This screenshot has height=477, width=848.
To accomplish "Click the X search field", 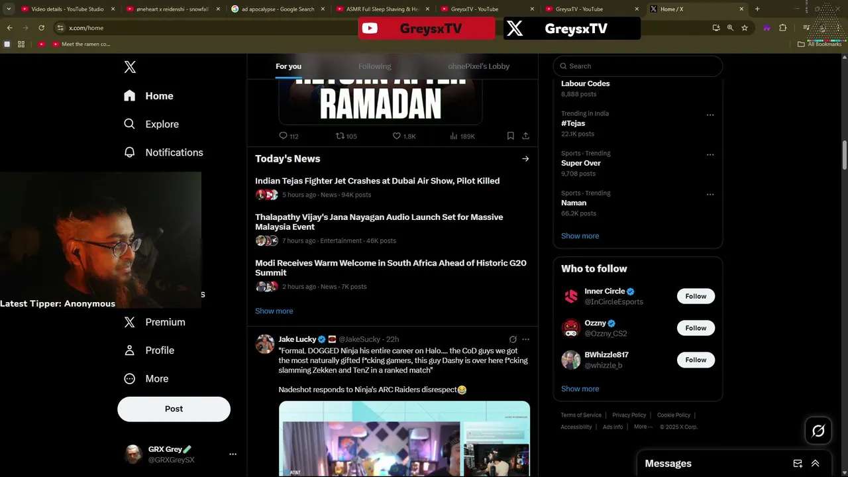I will click(x=637, y=66).
